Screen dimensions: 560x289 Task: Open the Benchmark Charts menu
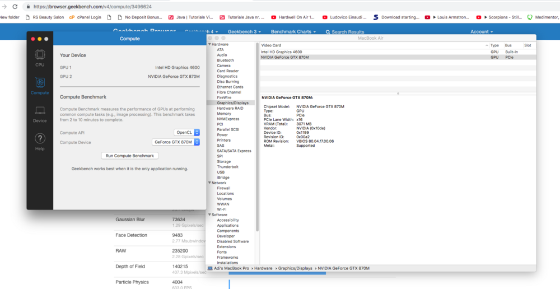tap(293, 32)
